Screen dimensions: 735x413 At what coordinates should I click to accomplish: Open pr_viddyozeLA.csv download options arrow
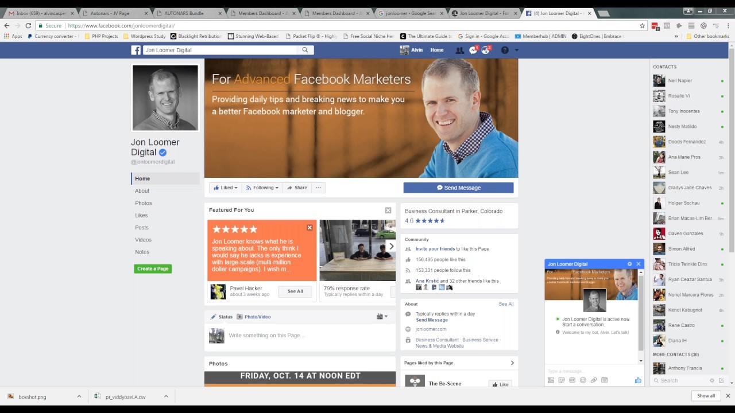pyautogui.click(x=166, y=396)
